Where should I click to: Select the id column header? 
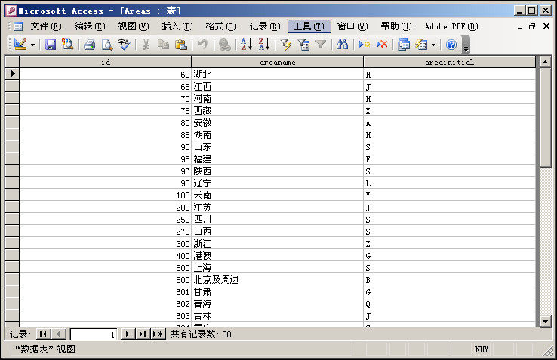click(x=106, y=62)
